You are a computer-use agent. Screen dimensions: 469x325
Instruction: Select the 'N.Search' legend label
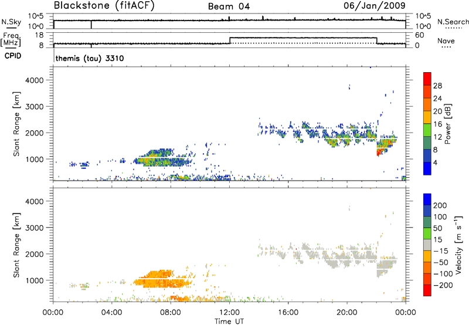[x=453, y=22]
